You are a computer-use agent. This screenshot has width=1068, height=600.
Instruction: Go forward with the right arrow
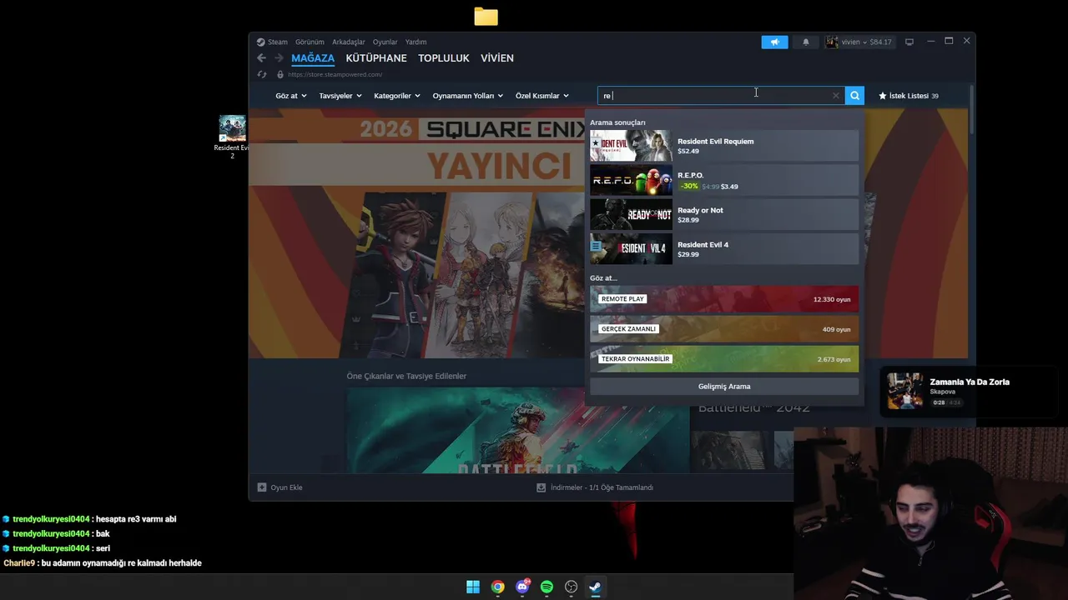(x=278, y=58)
